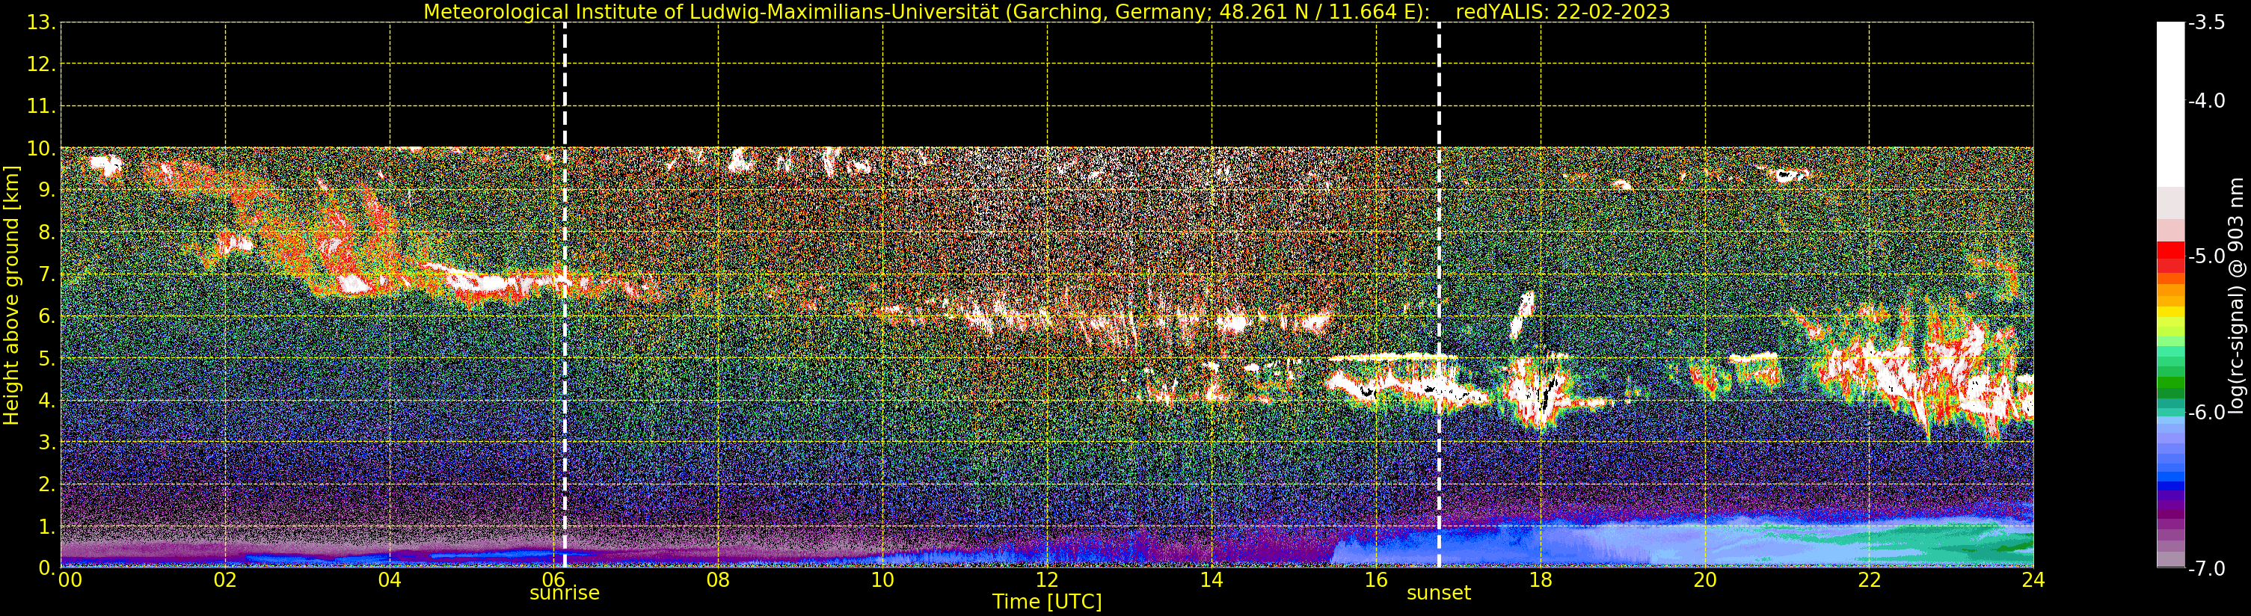Click the colorbar tick value -3.5
The height and width of the screenshot is (616, 2251).
click(2206, 22)
